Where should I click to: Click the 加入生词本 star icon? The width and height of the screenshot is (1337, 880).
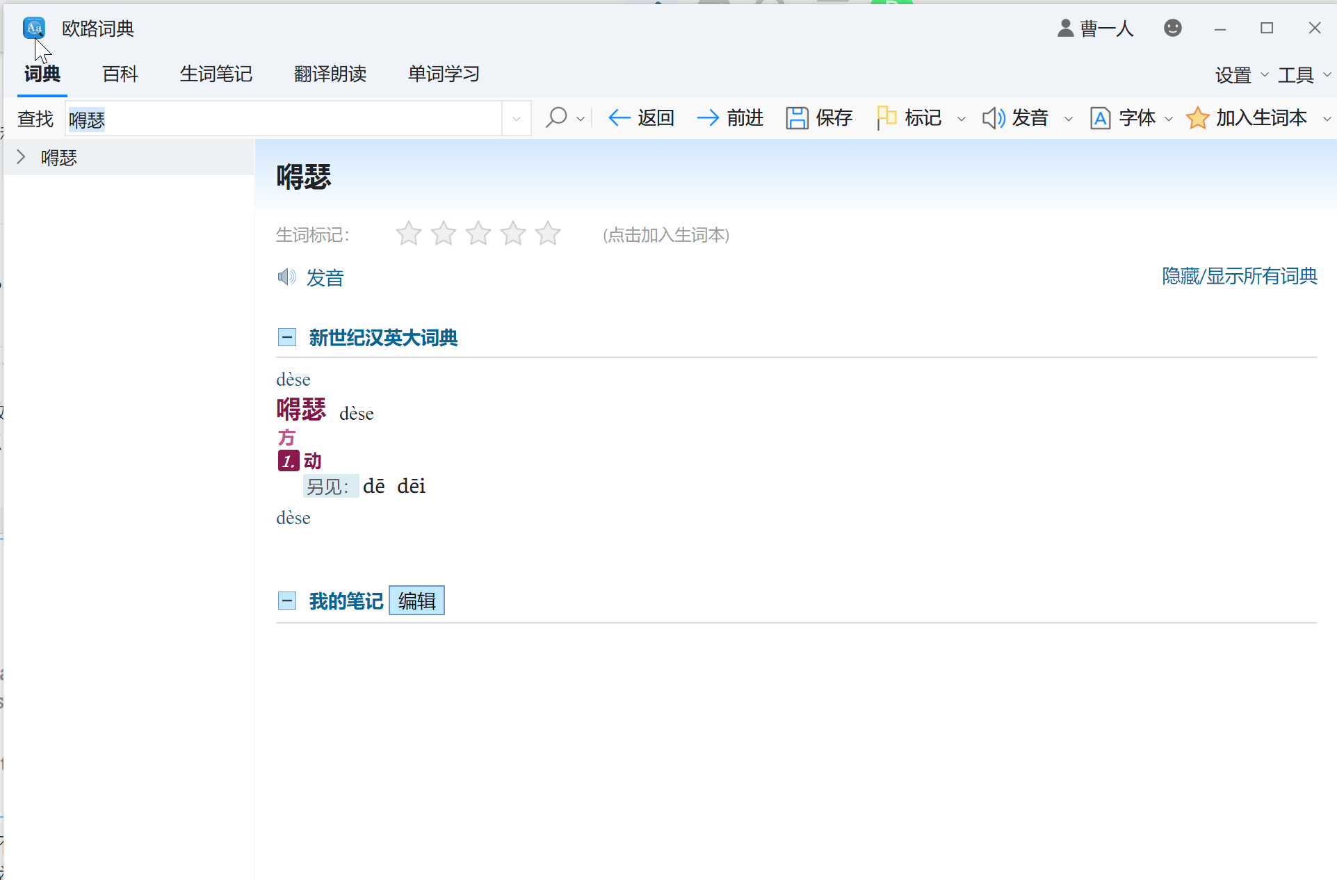pos(1197,118)
